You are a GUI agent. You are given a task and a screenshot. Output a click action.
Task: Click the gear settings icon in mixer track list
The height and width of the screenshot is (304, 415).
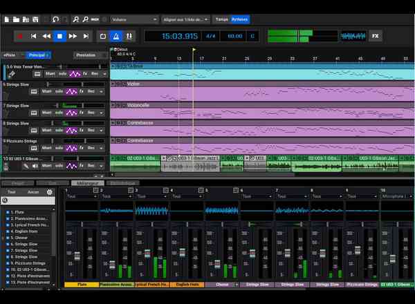(49, 191)
